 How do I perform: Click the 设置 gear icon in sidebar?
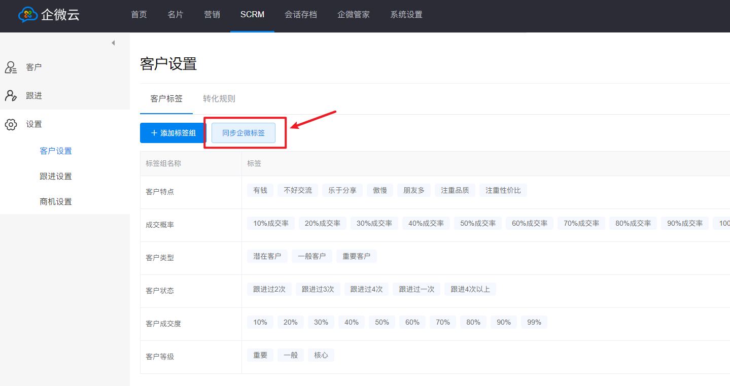tap(11, 124)
